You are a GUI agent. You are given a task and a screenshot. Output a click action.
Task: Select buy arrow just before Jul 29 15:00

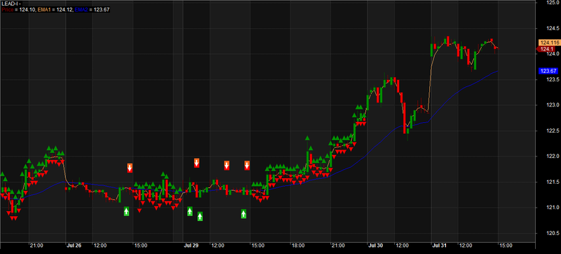243,214
